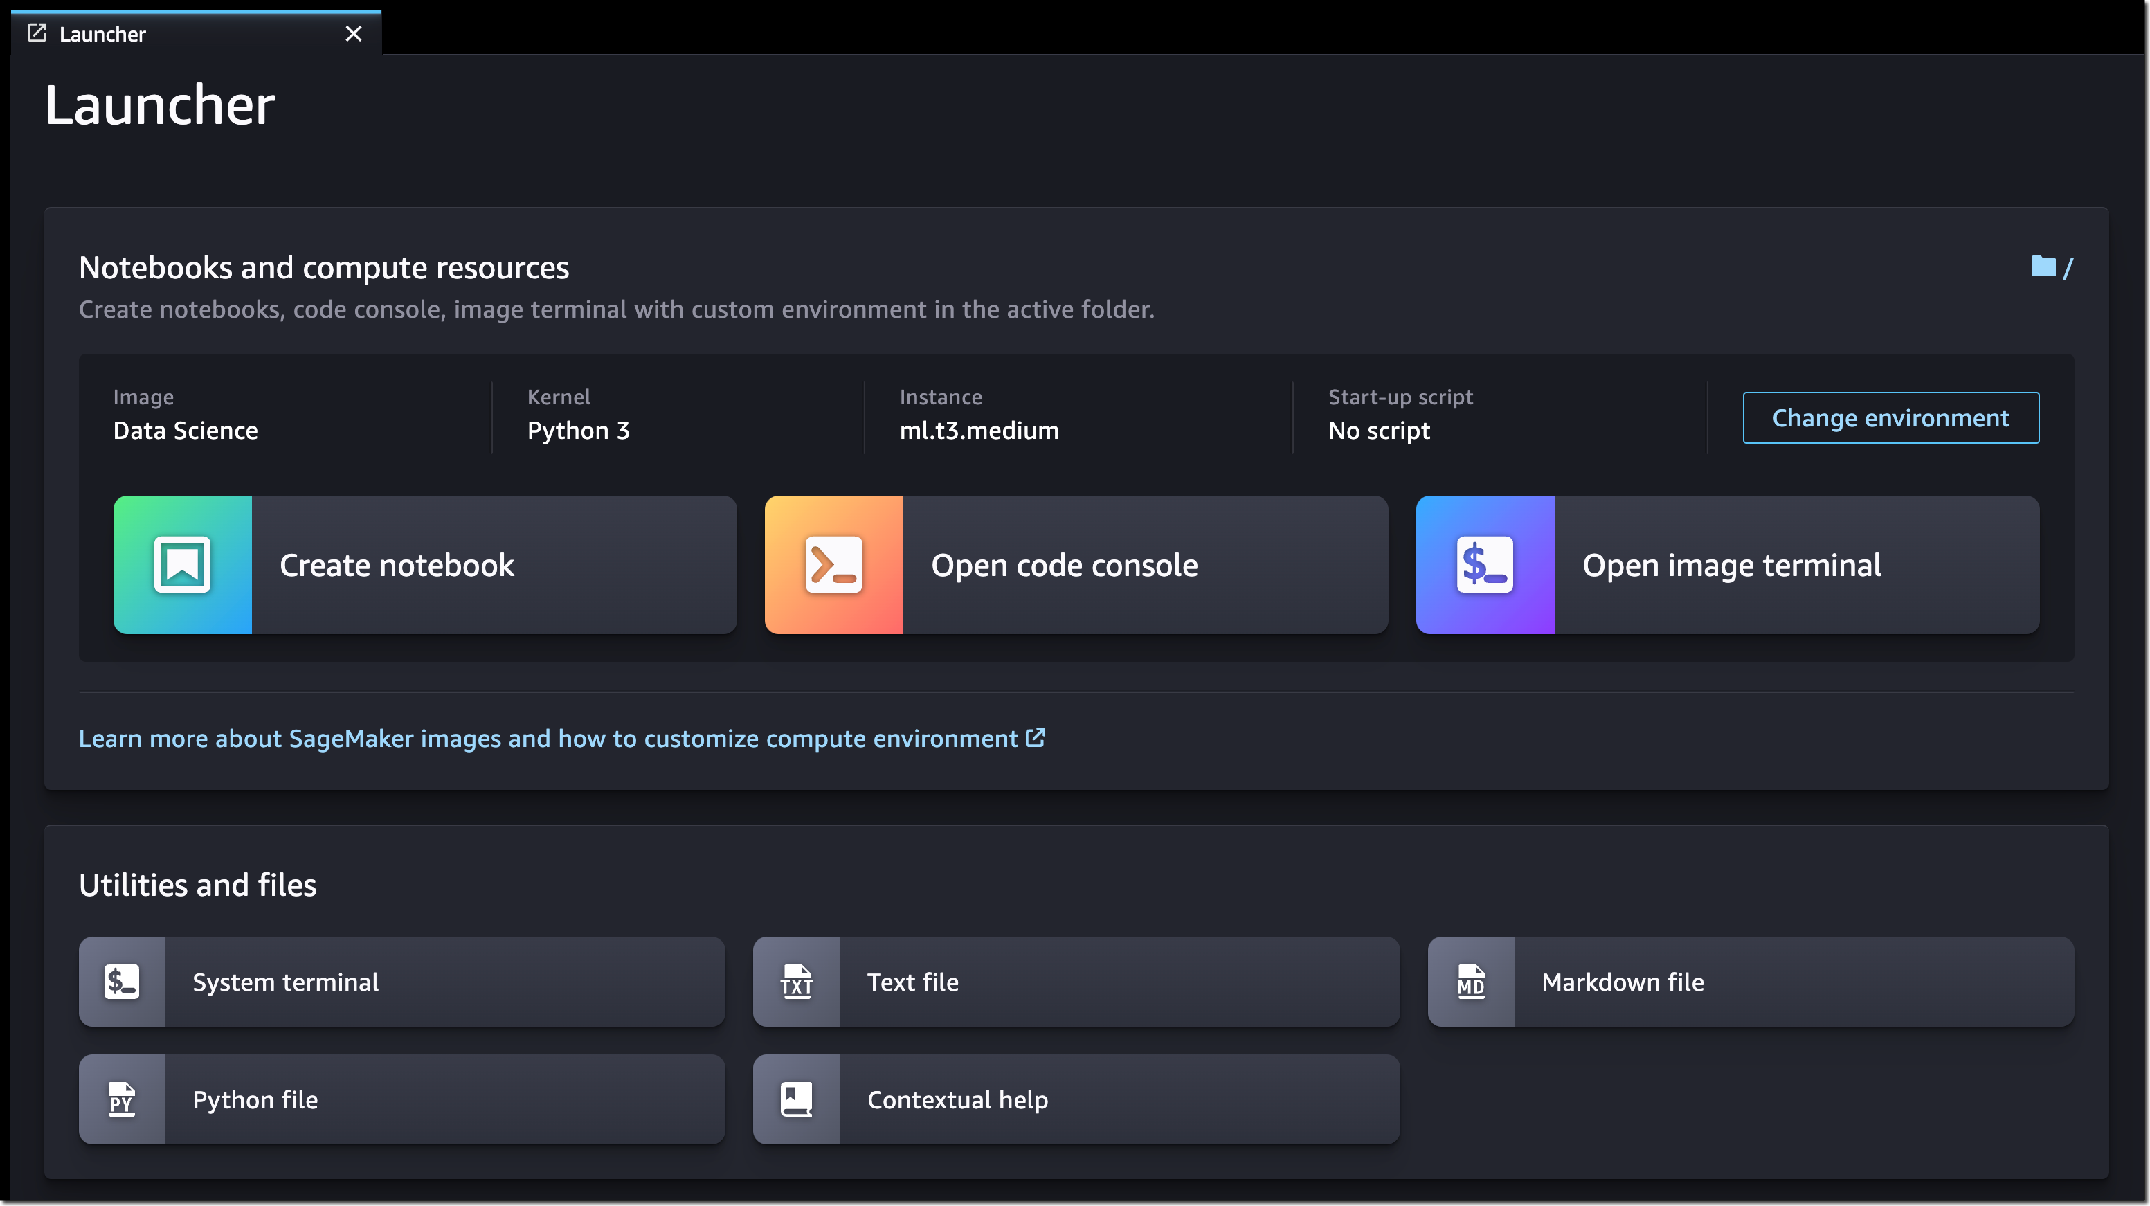Click the Open image terminal label

pos(1731,565)
